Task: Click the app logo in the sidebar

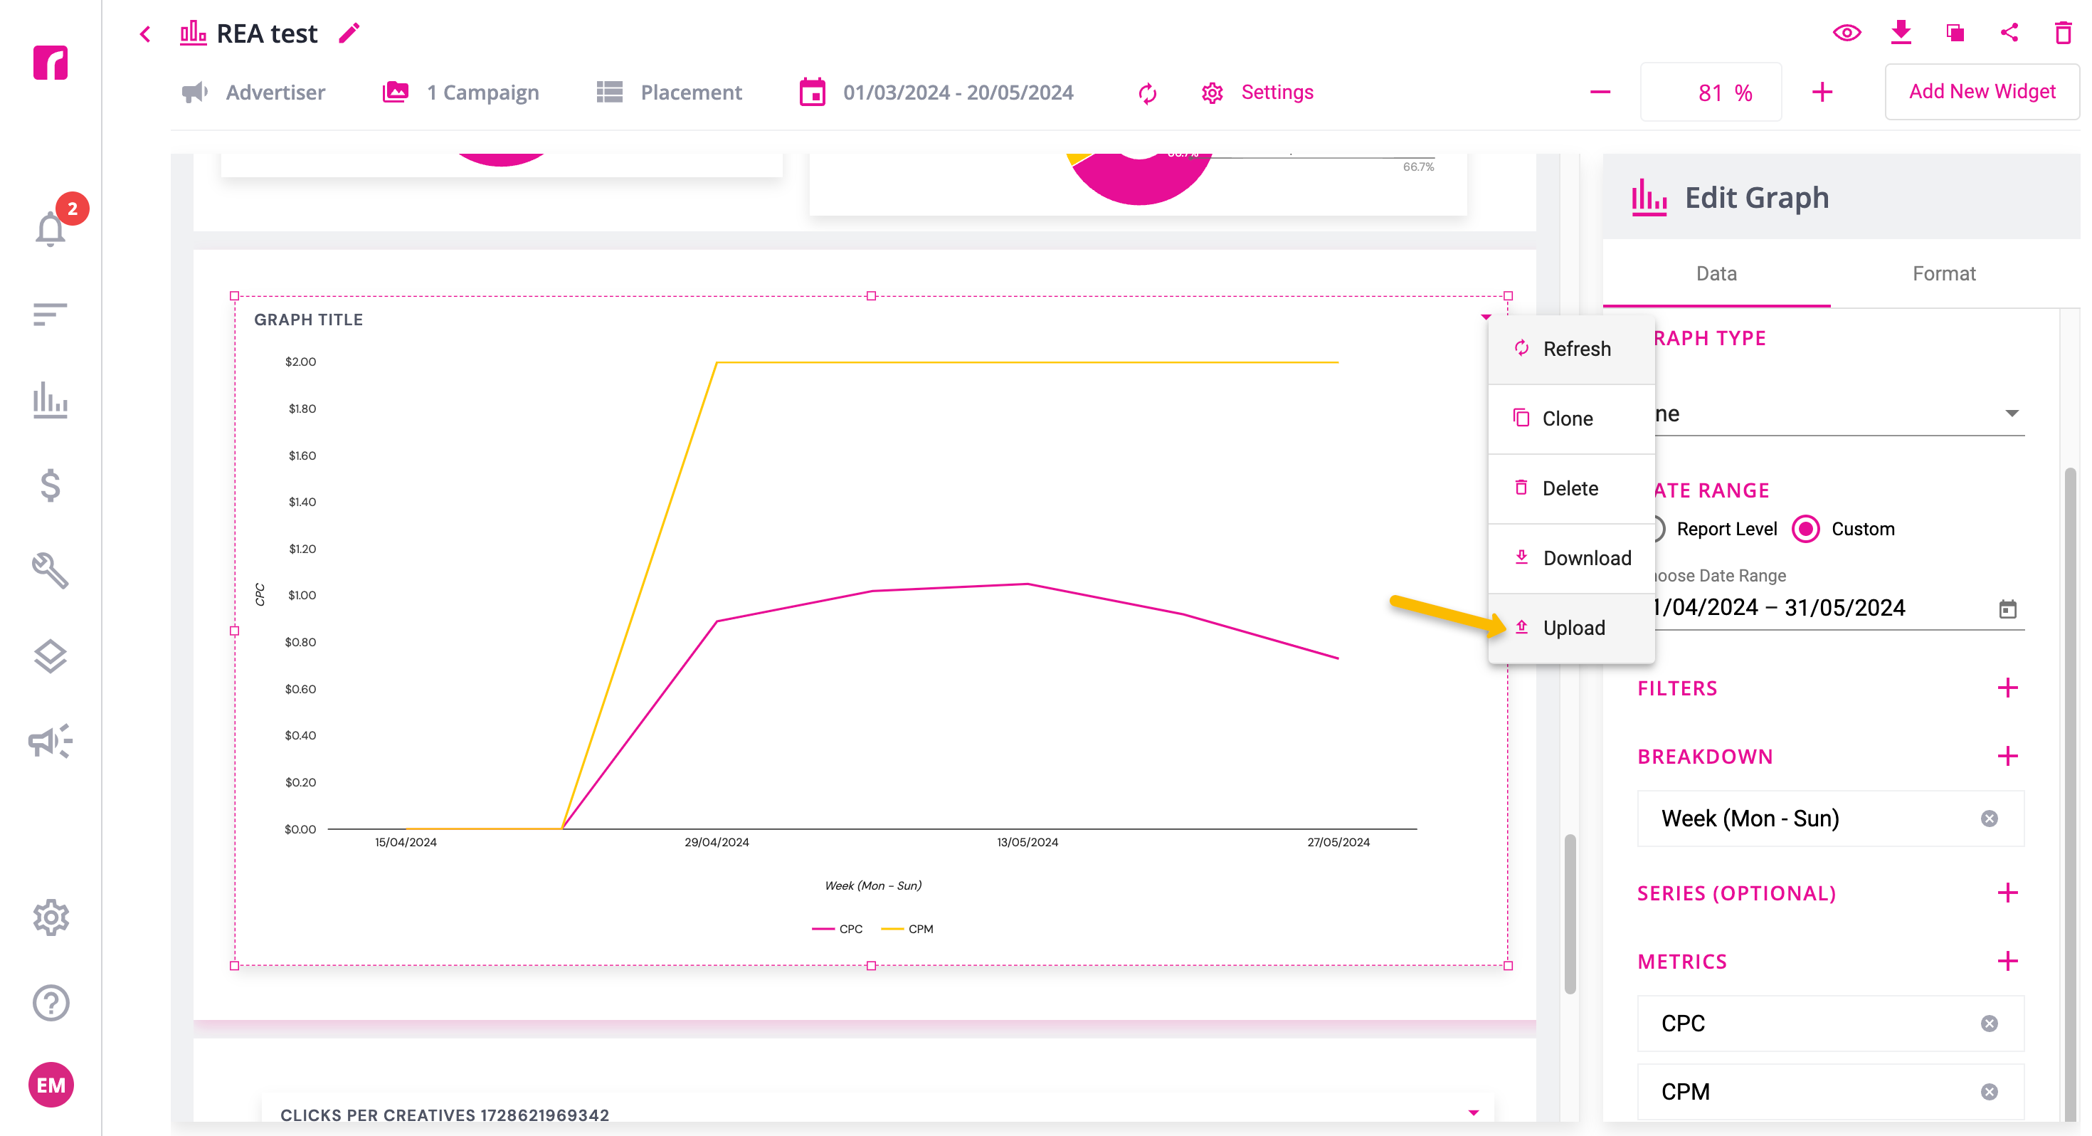Action: pyautogui.click(x=51, y=63)
